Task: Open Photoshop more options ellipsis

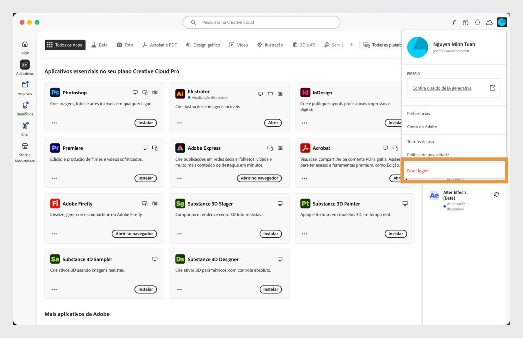Action: [x=54, y=123]
